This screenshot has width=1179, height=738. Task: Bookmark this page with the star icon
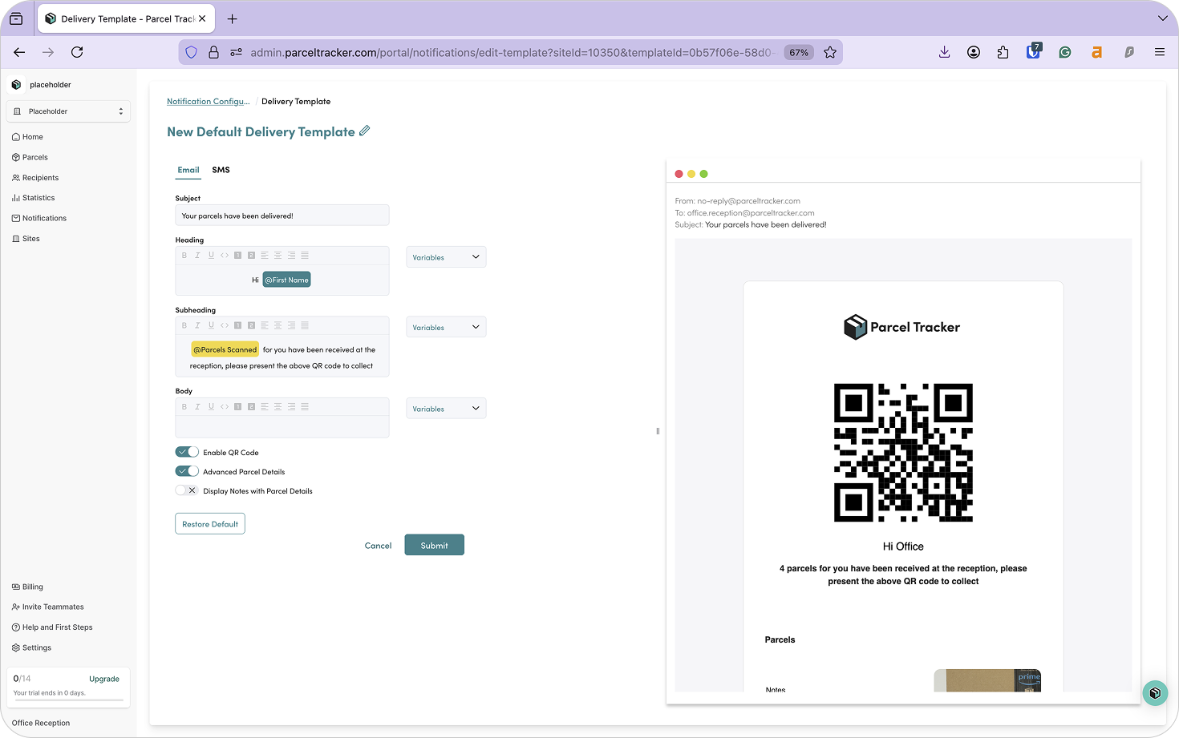(830, 52)
